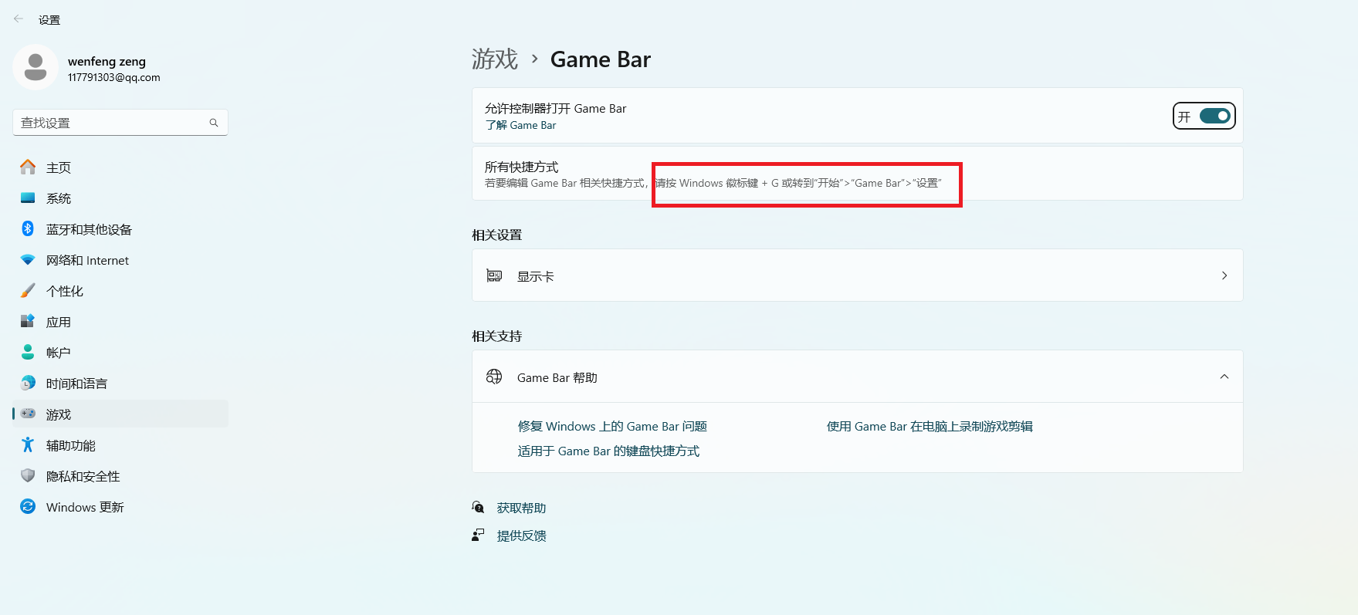Click the Bluetooth icon in sidebar

(28, 228)
